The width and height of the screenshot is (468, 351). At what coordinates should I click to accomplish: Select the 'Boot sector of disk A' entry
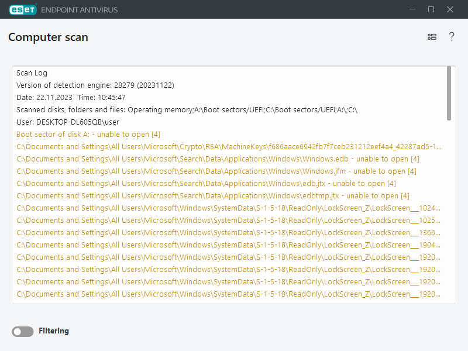tap(88, 135)
